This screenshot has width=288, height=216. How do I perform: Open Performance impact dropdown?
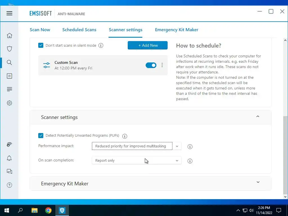[137, 146]
